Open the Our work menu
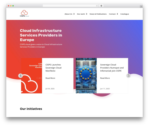149x126 pixels. pyautogui.click(x=81, y=14)
